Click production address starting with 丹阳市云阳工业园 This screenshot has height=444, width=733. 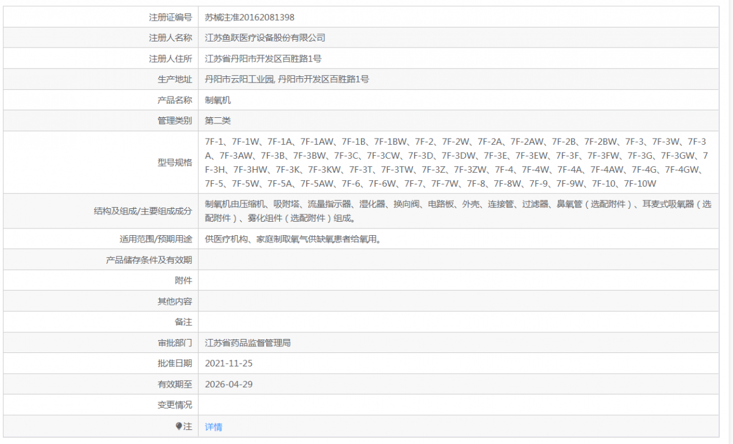(287, 79)
